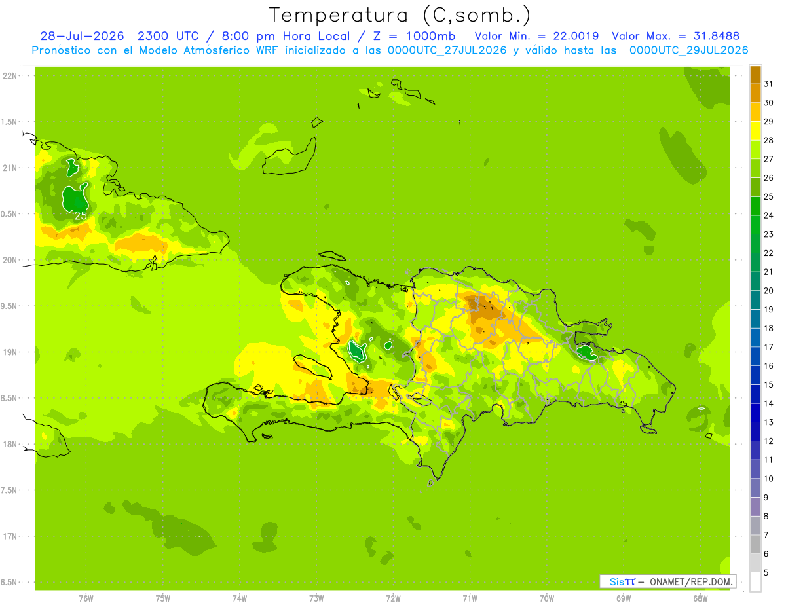The height and width of the screenshot is (607, 786).
Task: Click the '76W' longitude axis label
Action: coord(86,598)
